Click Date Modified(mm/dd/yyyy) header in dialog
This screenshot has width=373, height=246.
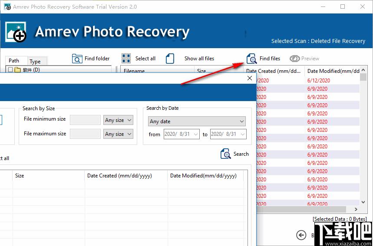(x=205, y=176)
